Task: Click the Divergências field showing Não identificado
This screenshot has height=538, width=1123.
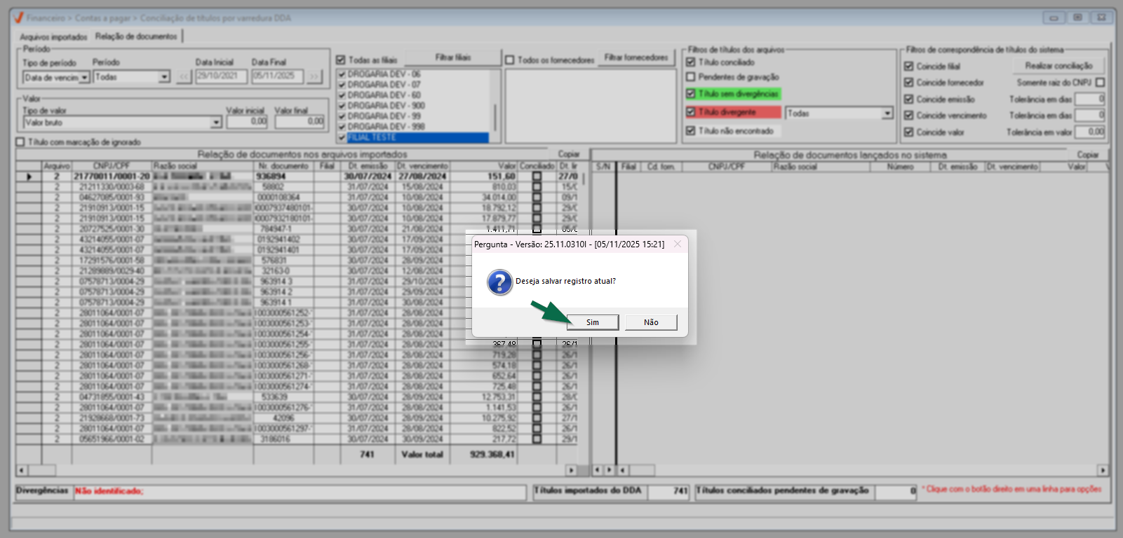Action: (300, 492)
